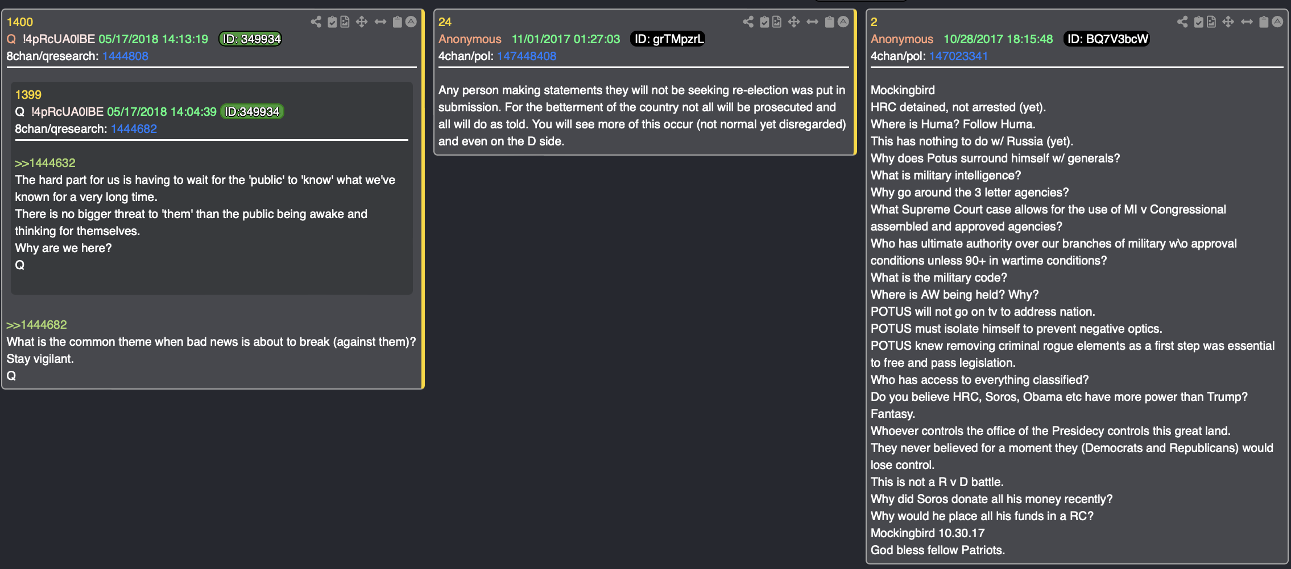Follow the >>1444682 reply reference
The image size is (1291, 569).
[x=36, y=325]
